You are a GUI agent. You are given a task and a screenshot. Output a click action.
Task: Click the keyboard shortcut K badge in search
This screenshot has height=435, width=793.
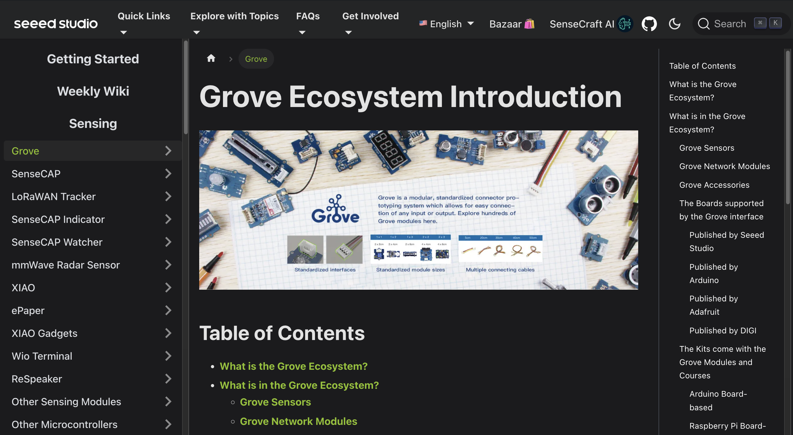pyautogui.click(x=775, y=23)
